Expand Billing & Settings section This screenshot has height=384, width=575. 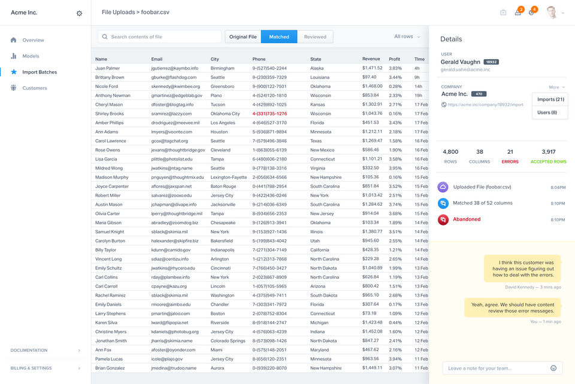tap(46, 368)
